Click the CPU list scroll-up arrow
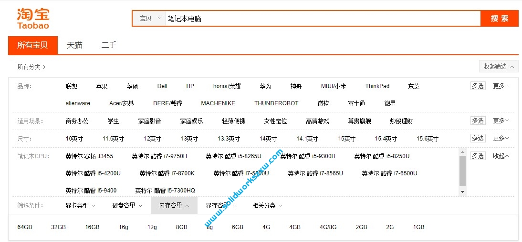Image resolution: width=522 pixels, height=242 pixels. click(x=462, y=152)
